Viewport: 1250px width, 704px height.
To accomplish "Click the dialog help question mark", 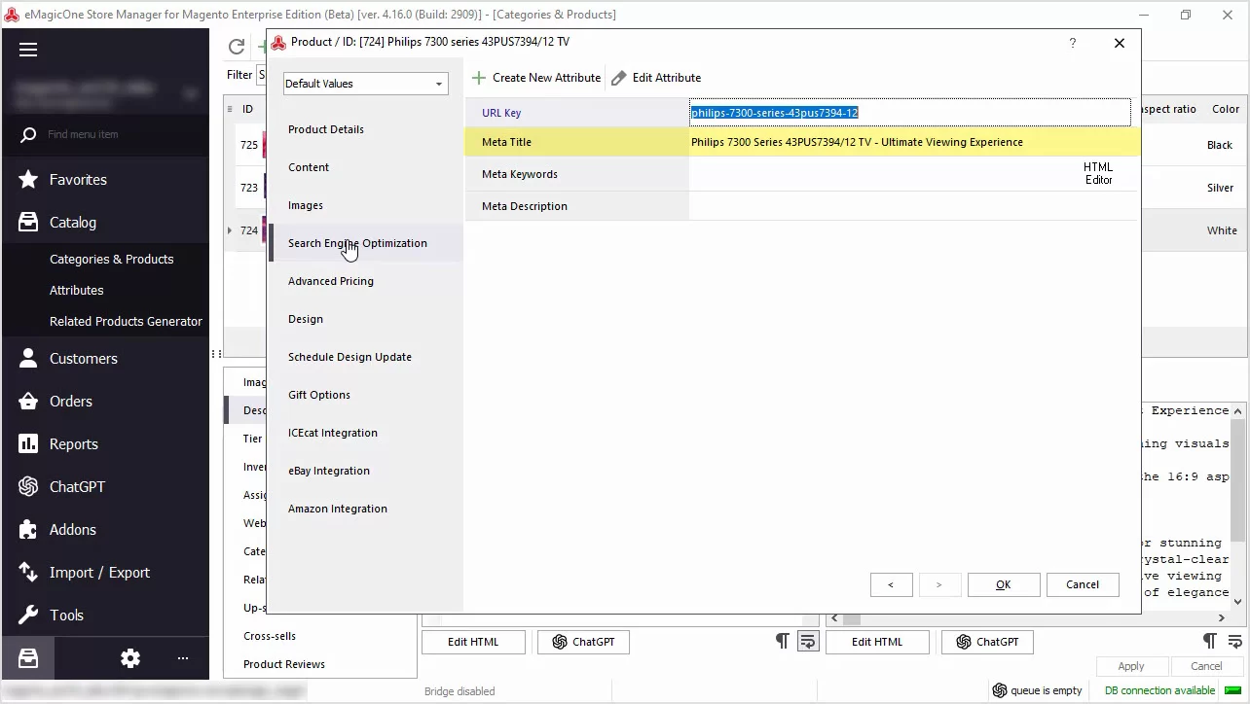I will tap(1073, 43).
